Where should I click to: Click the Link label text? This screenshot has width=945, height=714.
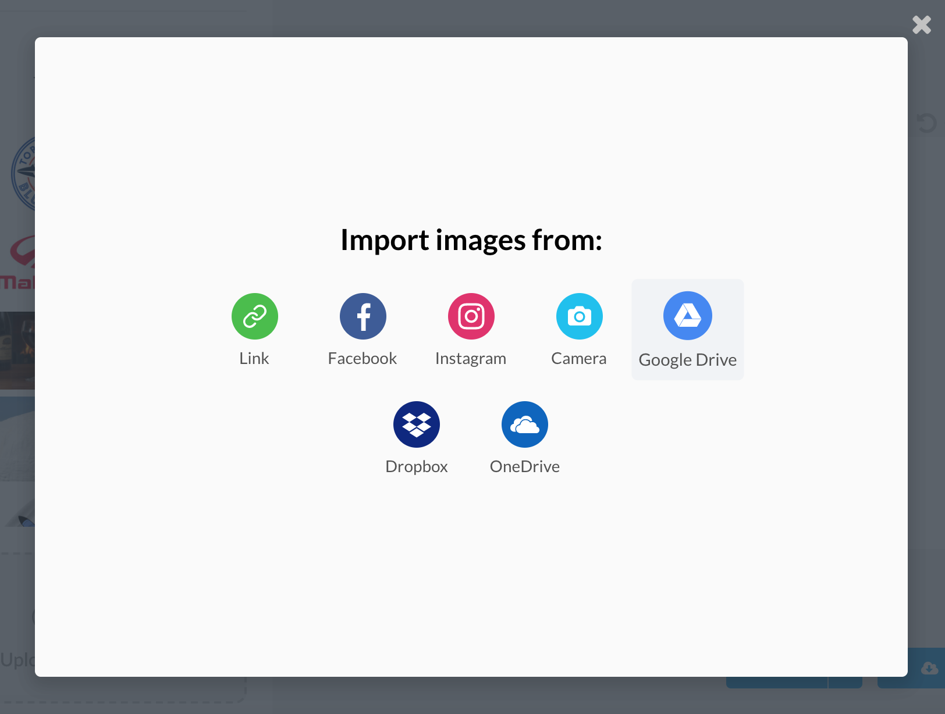click(254, 358)
